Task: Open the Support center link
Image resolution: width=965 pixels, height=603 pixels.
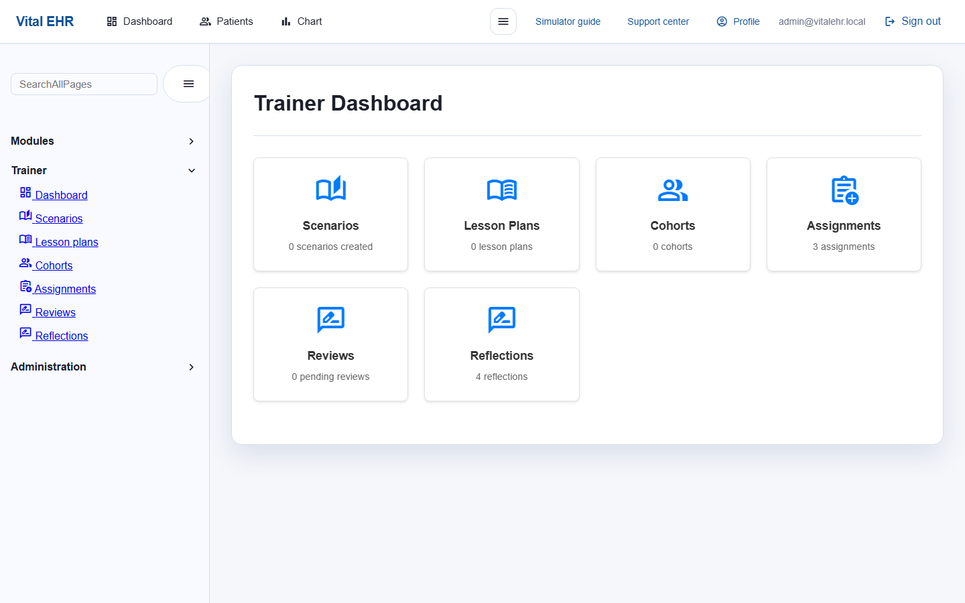Action: [658, 21]
